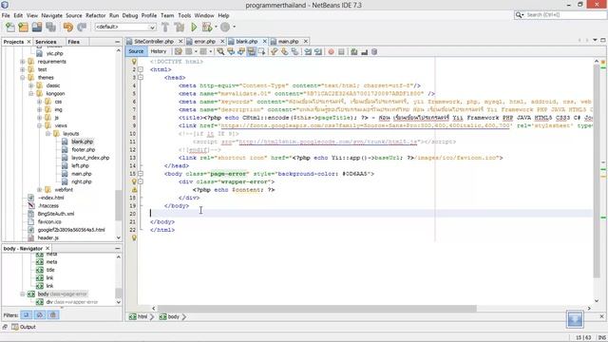Screen dimensions: 608x342
Task: Select .htaccess file in Projects tree
Action: tap(48, 206)
